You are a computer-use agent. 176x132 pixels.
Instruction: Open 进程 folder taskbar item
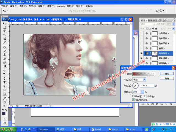81,130
